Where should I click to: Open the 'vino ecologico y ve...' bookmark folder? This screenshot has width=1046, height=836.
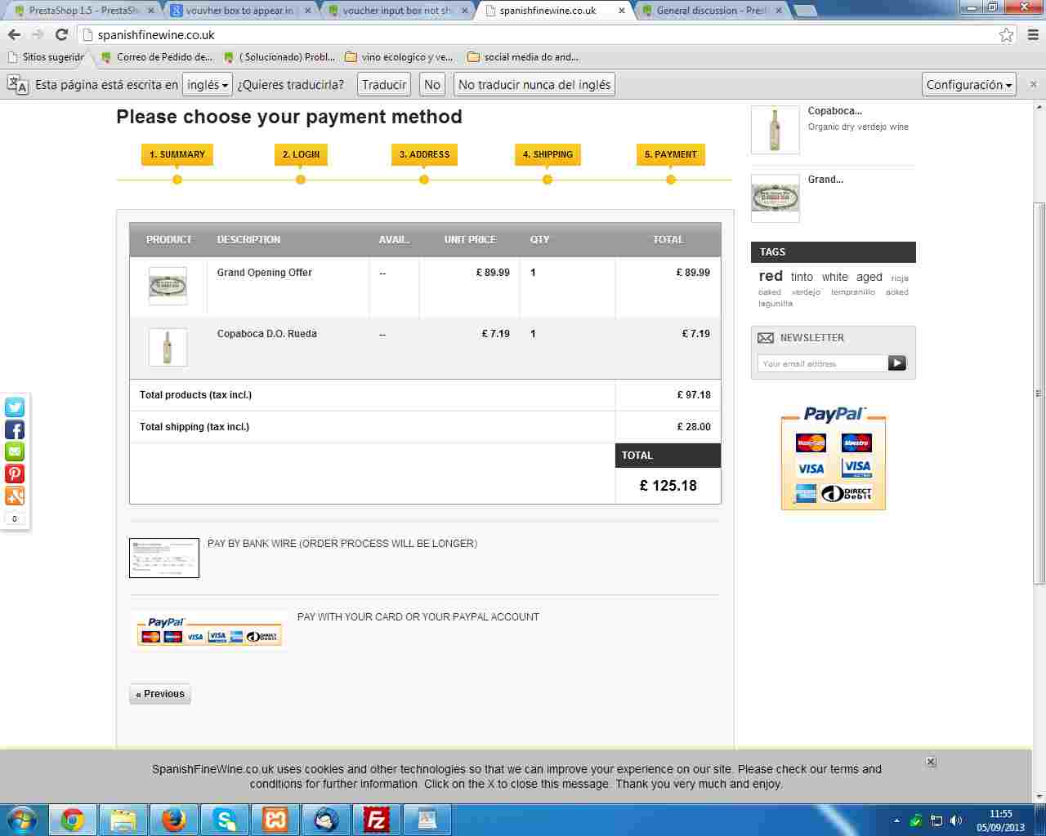click(399, 57)
